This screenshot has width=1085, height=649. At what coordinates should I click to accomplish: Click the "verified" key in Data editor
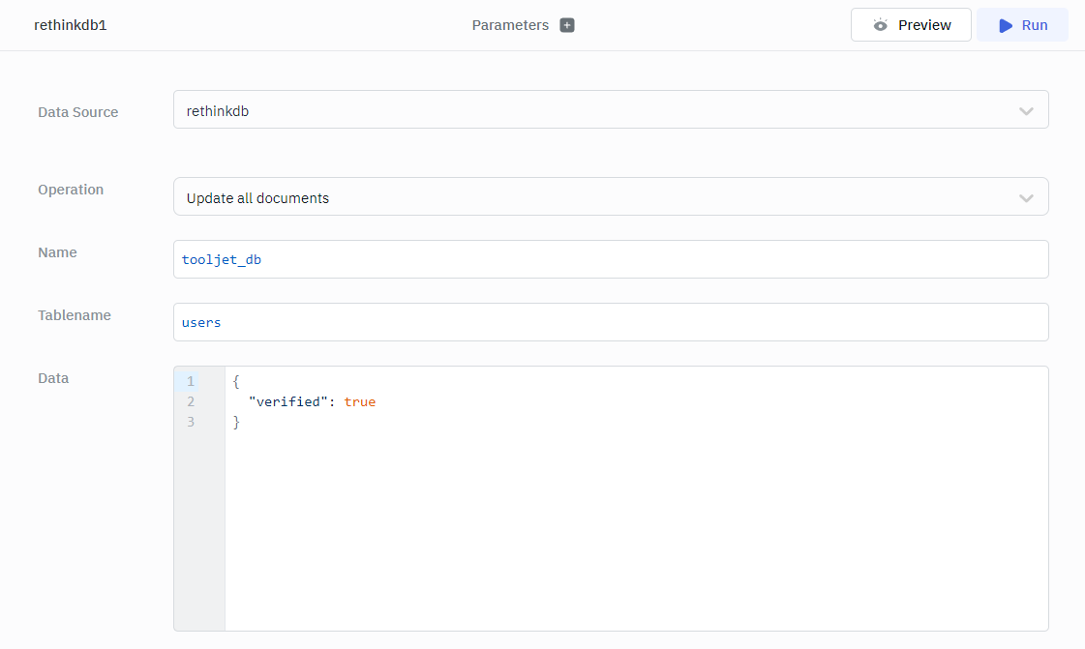(x=284, y=401)
